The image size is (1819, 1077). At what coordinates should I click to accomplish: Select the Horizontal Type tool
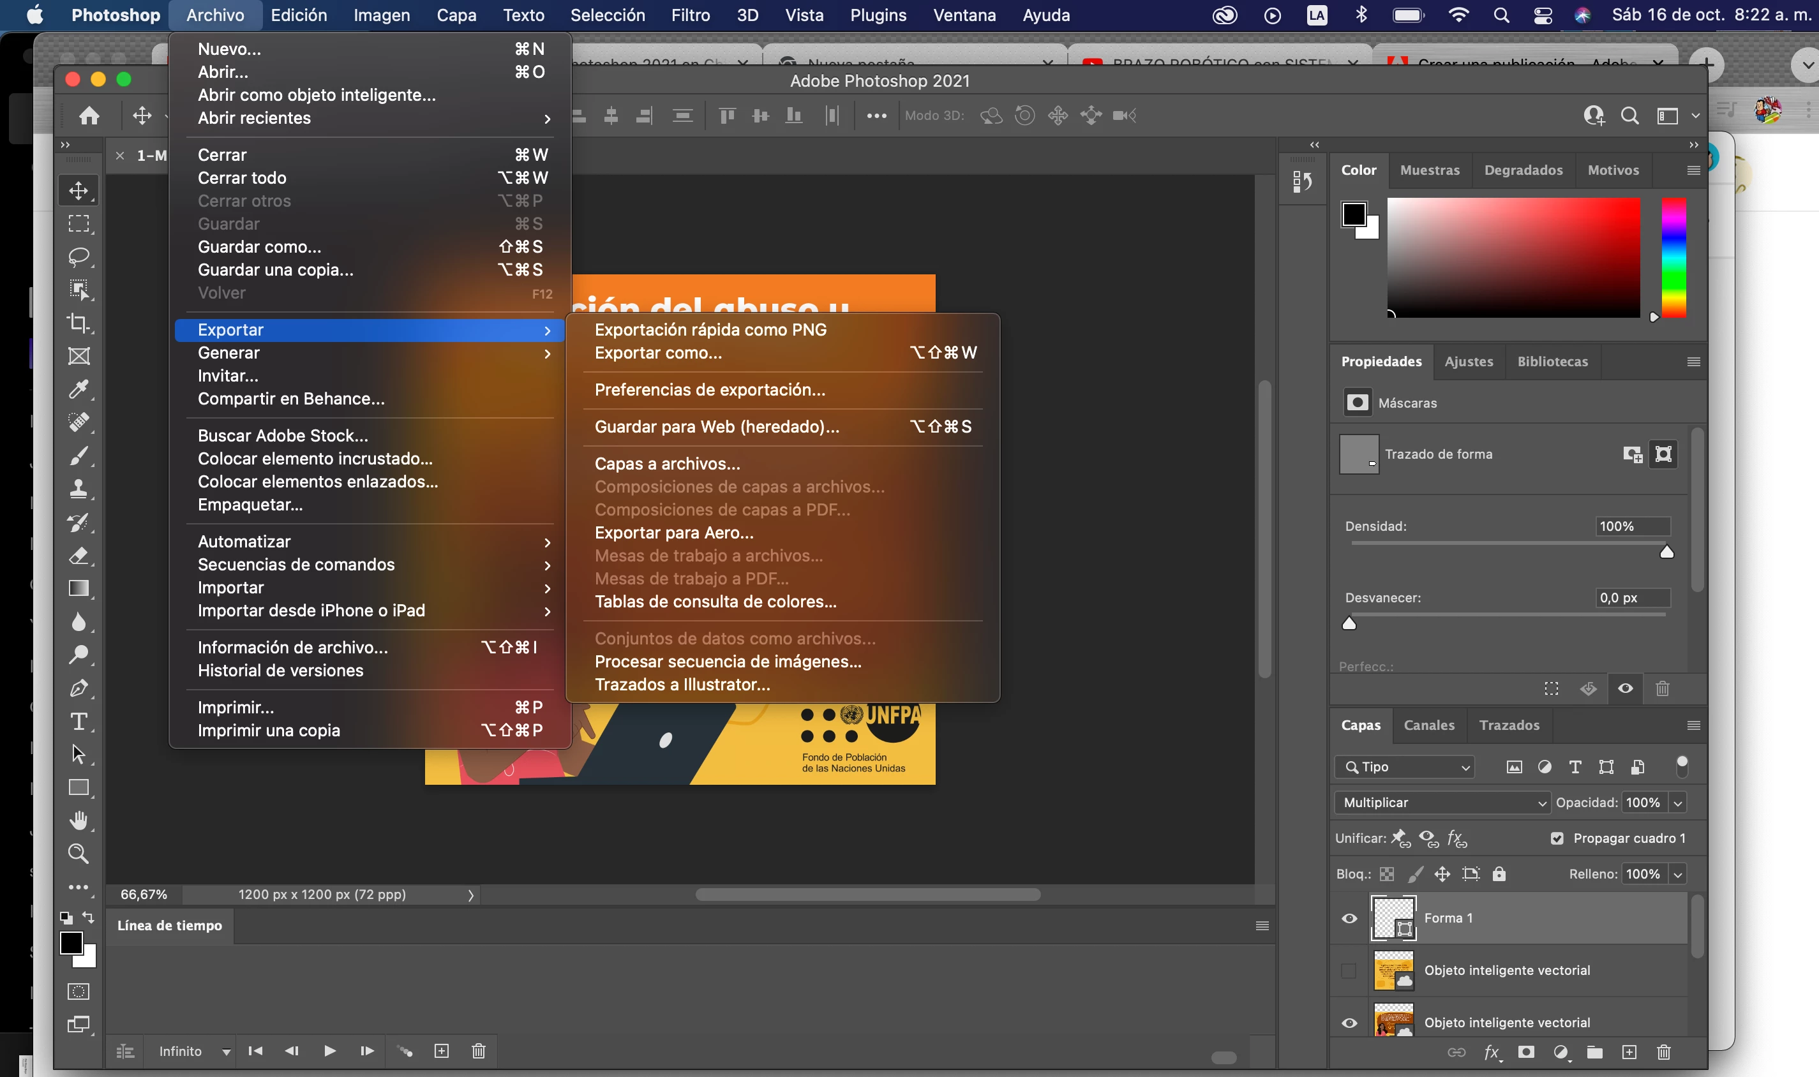click(x=79, y=722)
